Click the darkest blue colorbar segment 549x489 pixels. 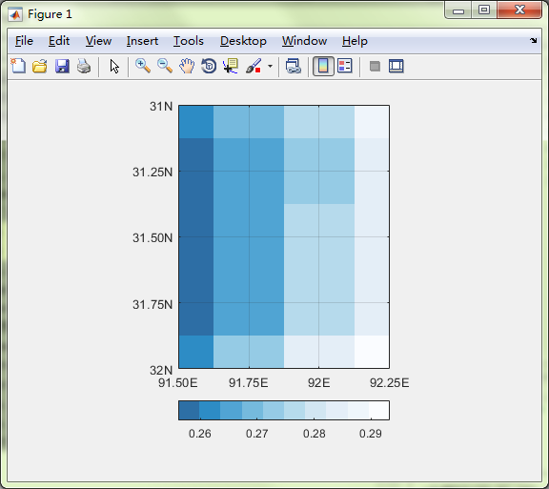tap(189, 410)
